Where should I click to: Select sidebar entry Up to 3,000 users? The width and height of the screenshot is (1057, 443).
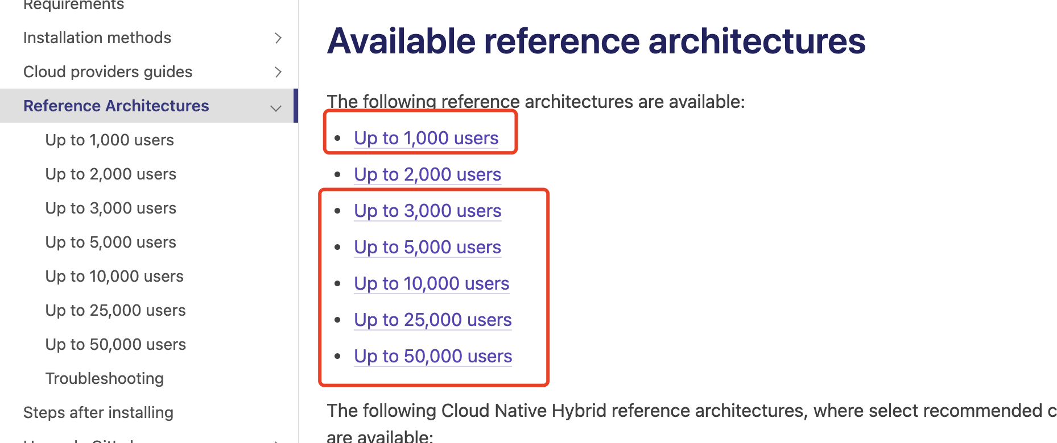click(x=110, y=208)
